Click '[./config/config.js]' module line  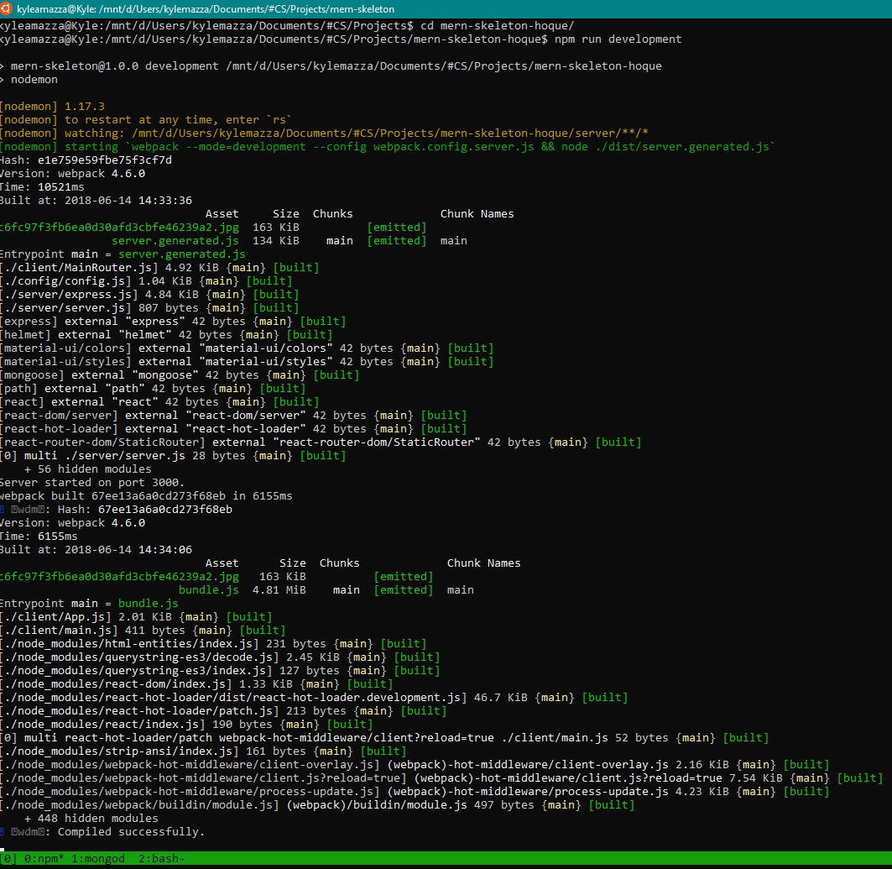(x=146, y=281)
